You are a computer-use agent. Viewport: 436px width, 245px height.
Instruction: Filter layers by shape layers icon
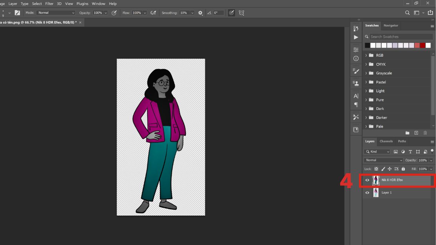click(x=418, y=152)
